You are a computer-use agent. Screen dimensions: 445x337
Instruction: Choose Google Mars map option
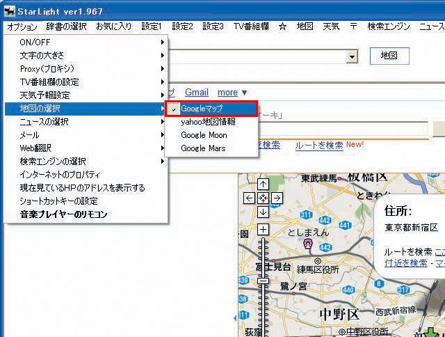(x=211, y=148)
